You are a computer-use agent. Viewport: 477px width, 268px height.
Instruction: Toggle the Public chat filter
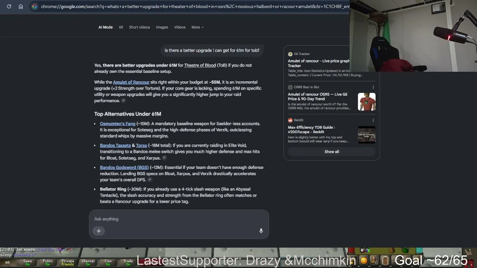[48, 262]
